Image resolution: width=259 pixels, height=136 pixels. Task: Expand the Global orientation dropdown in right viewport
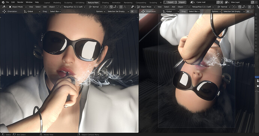[x=171, y=11]
